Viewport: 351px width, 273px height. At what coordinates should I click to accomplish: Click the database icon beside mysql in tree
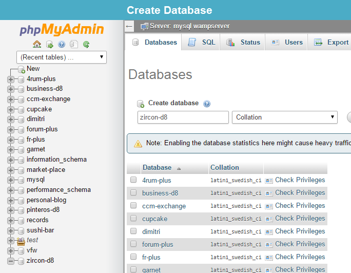(x=21, y=180)
